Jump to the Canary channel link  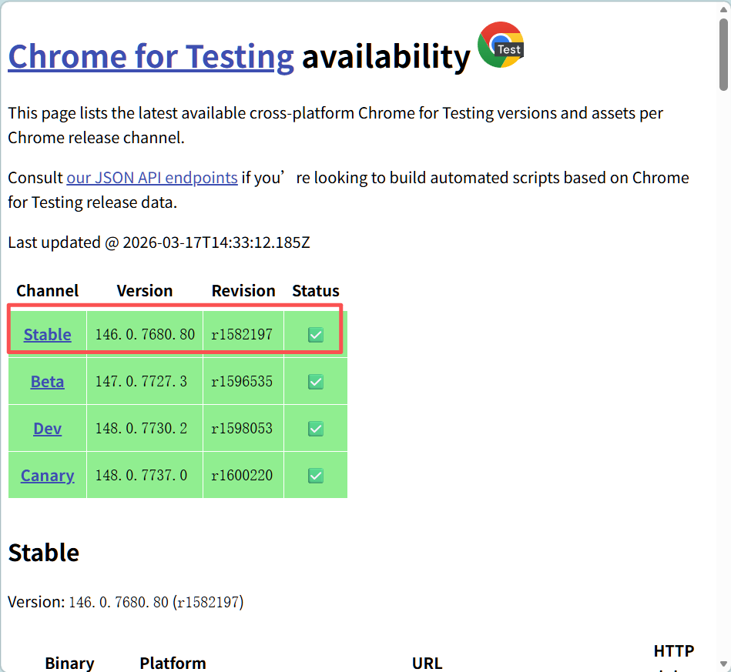pyautogui.click(x=48, y=476)
